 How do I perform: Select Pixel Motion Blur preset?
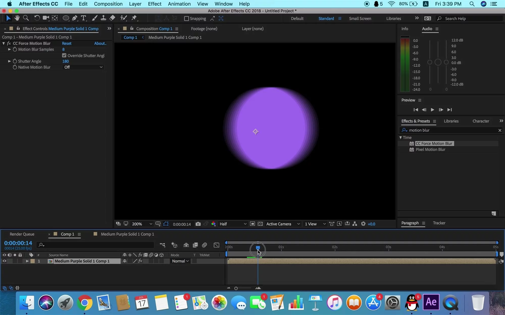coord(430,149)
